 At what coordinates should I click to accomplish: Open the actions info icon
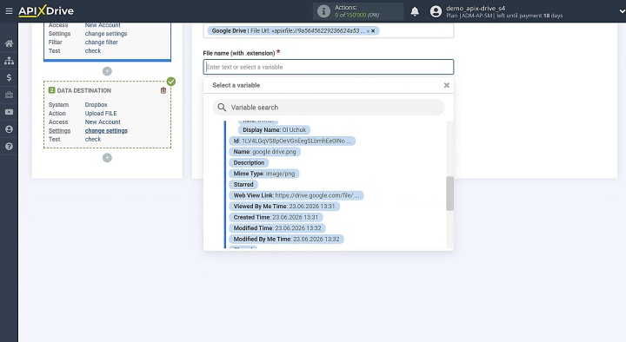(x=323, y=11)
